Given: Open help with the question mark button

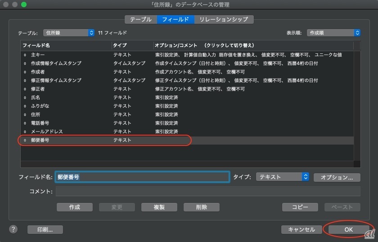Looking at the screenshot, I should [13, 229].
